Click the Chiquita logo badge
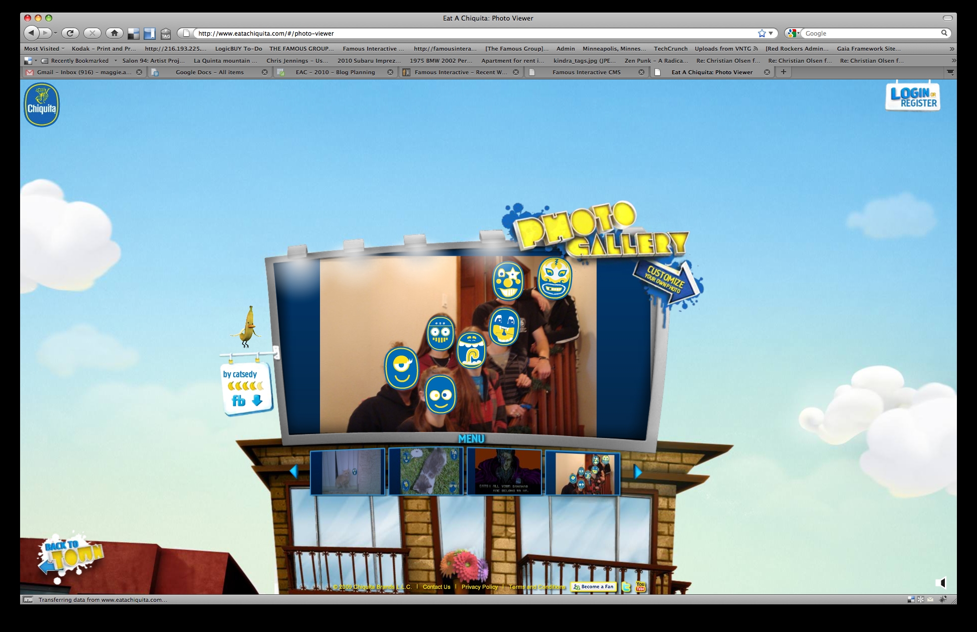 click(x=42, y=105)
